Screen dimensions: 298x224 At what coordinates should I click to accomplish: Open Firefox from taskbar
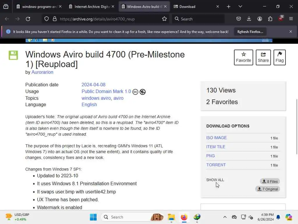coord(184,217)
